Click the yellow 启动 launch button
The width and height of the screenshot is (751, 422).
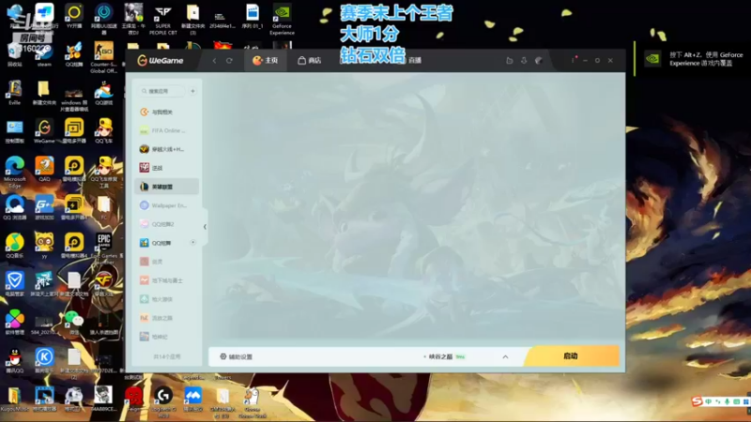pos(572,356)
